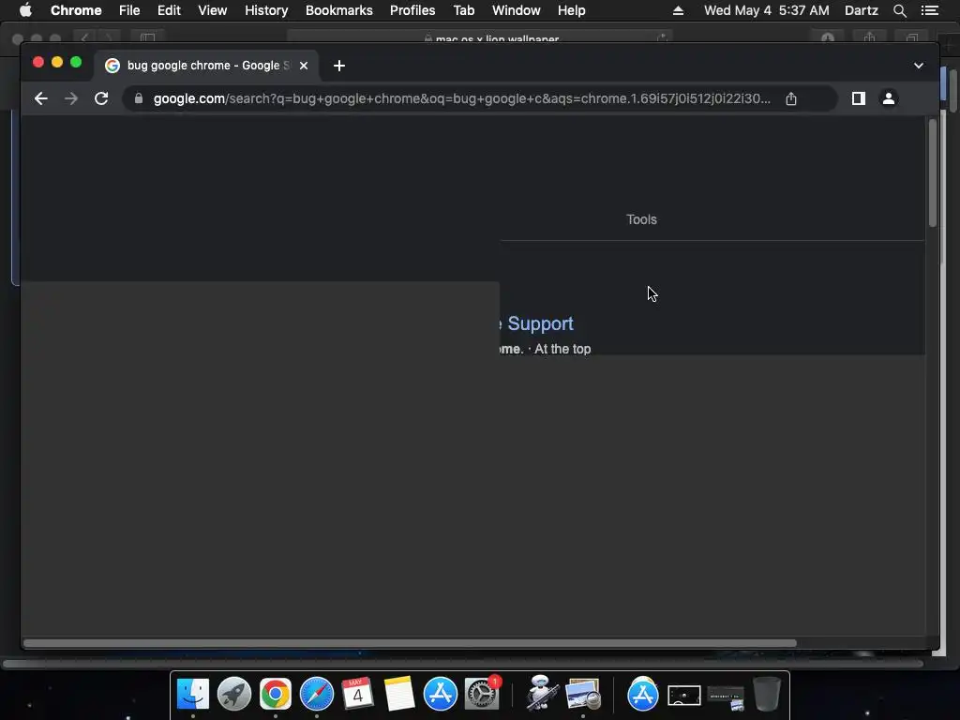Viewport: 960px width, 720px height.
Task: Click Safari's show tabs icon in the background window
Action: 911,37
